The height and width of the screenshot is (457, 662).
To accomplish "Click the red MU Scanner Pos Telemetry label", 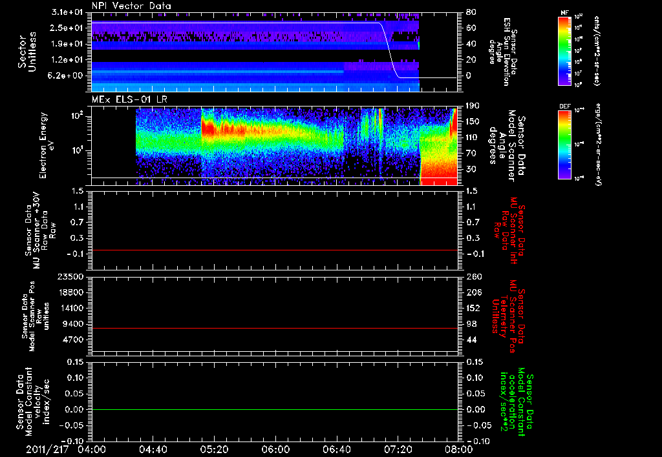I will [x=508, y=316].
